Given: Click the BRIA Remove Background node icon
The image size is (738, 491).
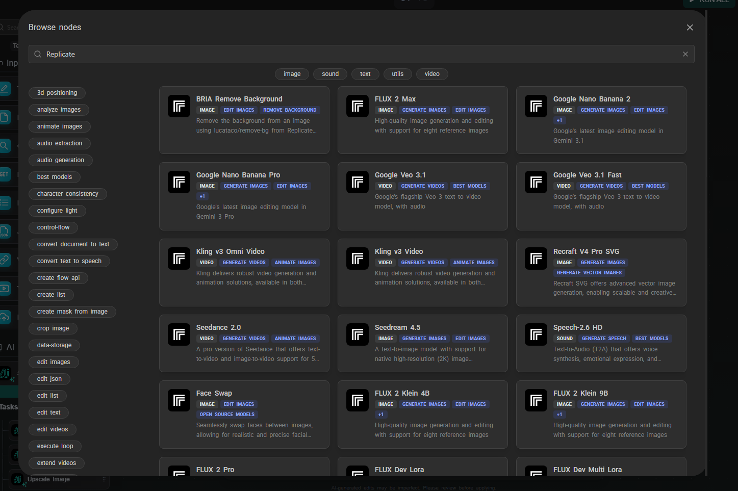Looking at the screenshot, I should (179, 106).
